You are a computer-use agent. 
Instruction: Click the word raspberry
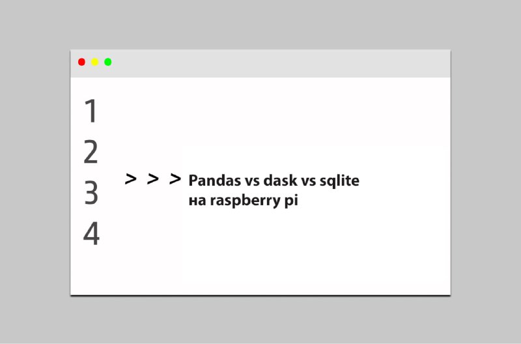click(245, 201)
